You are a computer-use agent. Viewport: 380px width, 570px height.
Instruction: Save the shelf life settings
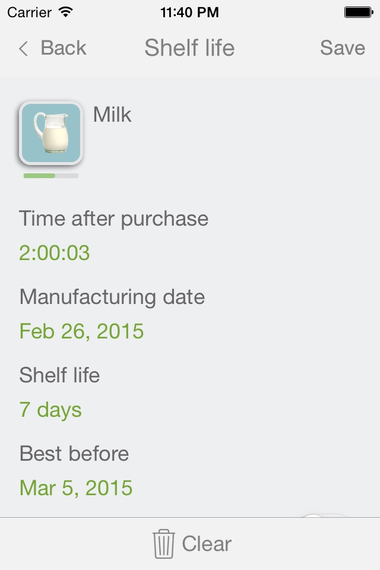click(342, 48)
